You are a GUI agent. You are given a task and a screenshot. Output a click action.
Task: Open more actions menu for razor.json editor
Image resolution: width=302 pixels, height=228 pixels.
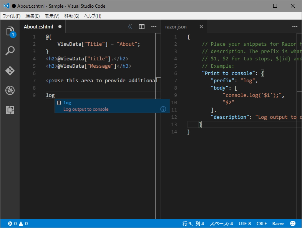point(295,27)
